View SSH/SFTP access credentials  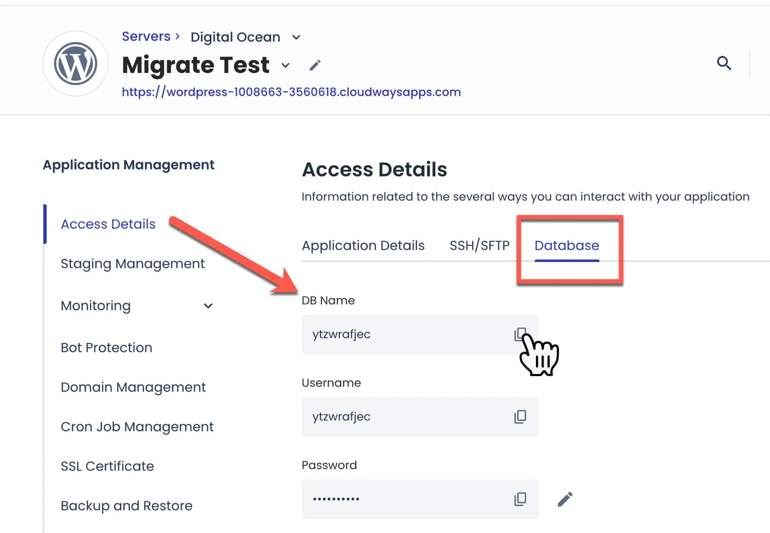479,246
